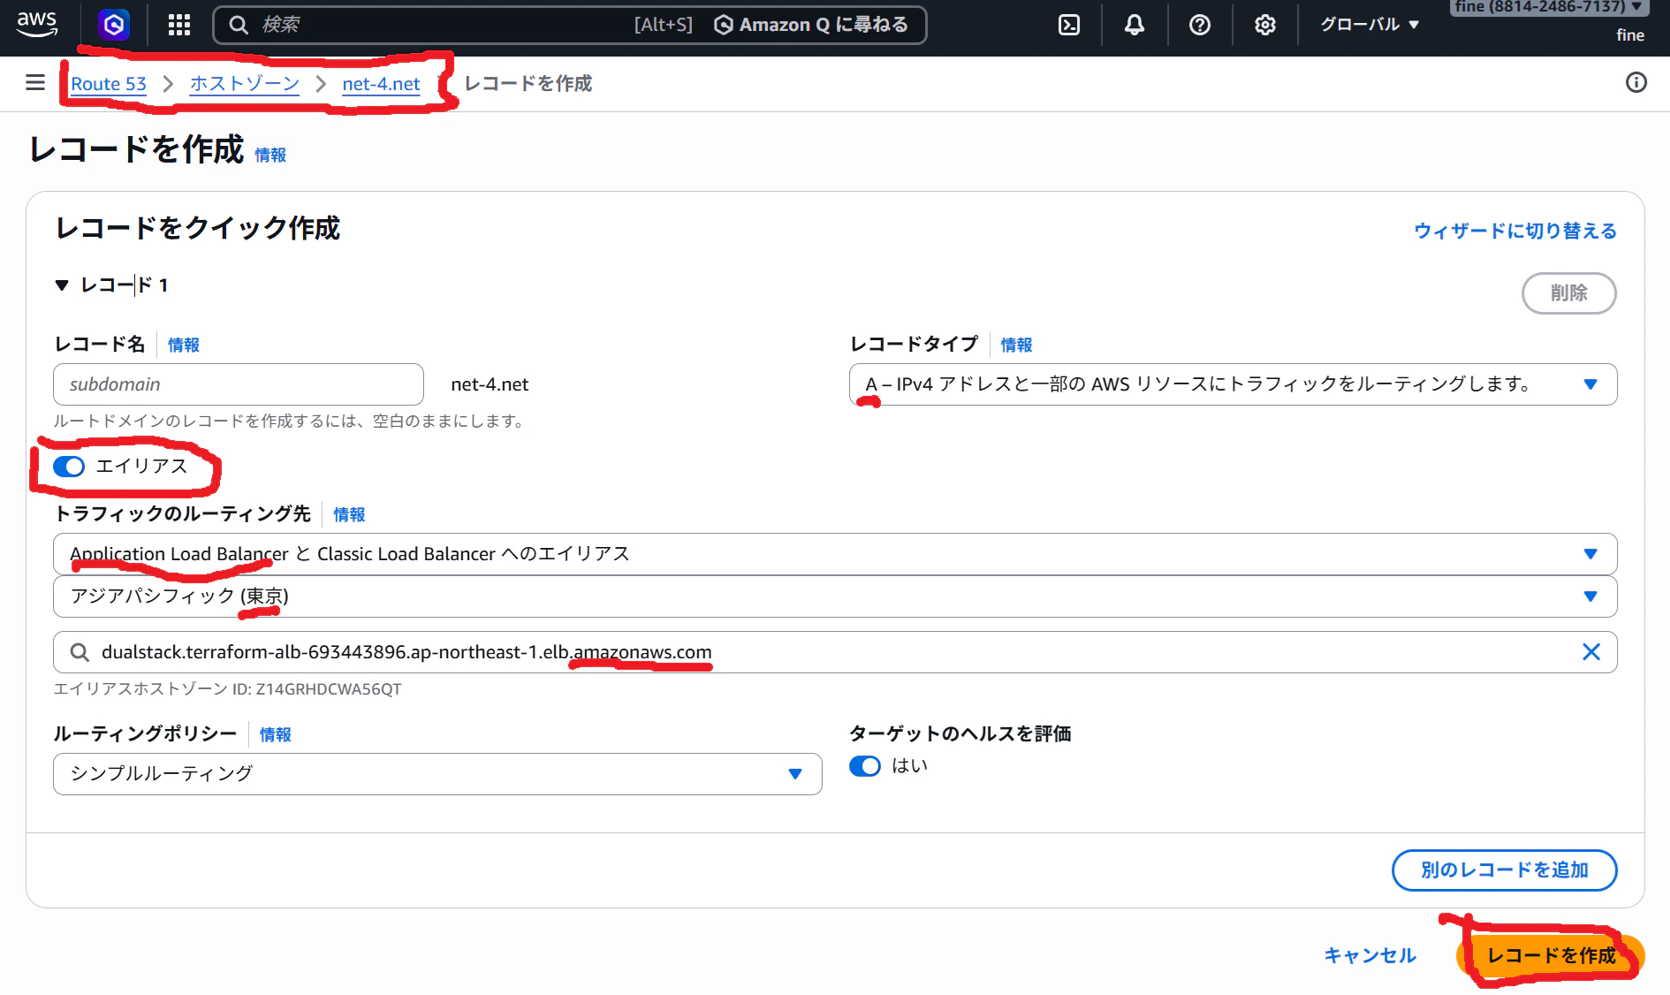The image size is (1670, 995).
Task: Clear the load balancer target field
Action: tap(1591, 652)
